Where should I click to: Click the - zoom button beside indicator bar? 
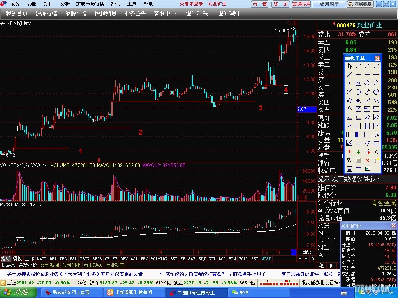click(x=306, y=259)
